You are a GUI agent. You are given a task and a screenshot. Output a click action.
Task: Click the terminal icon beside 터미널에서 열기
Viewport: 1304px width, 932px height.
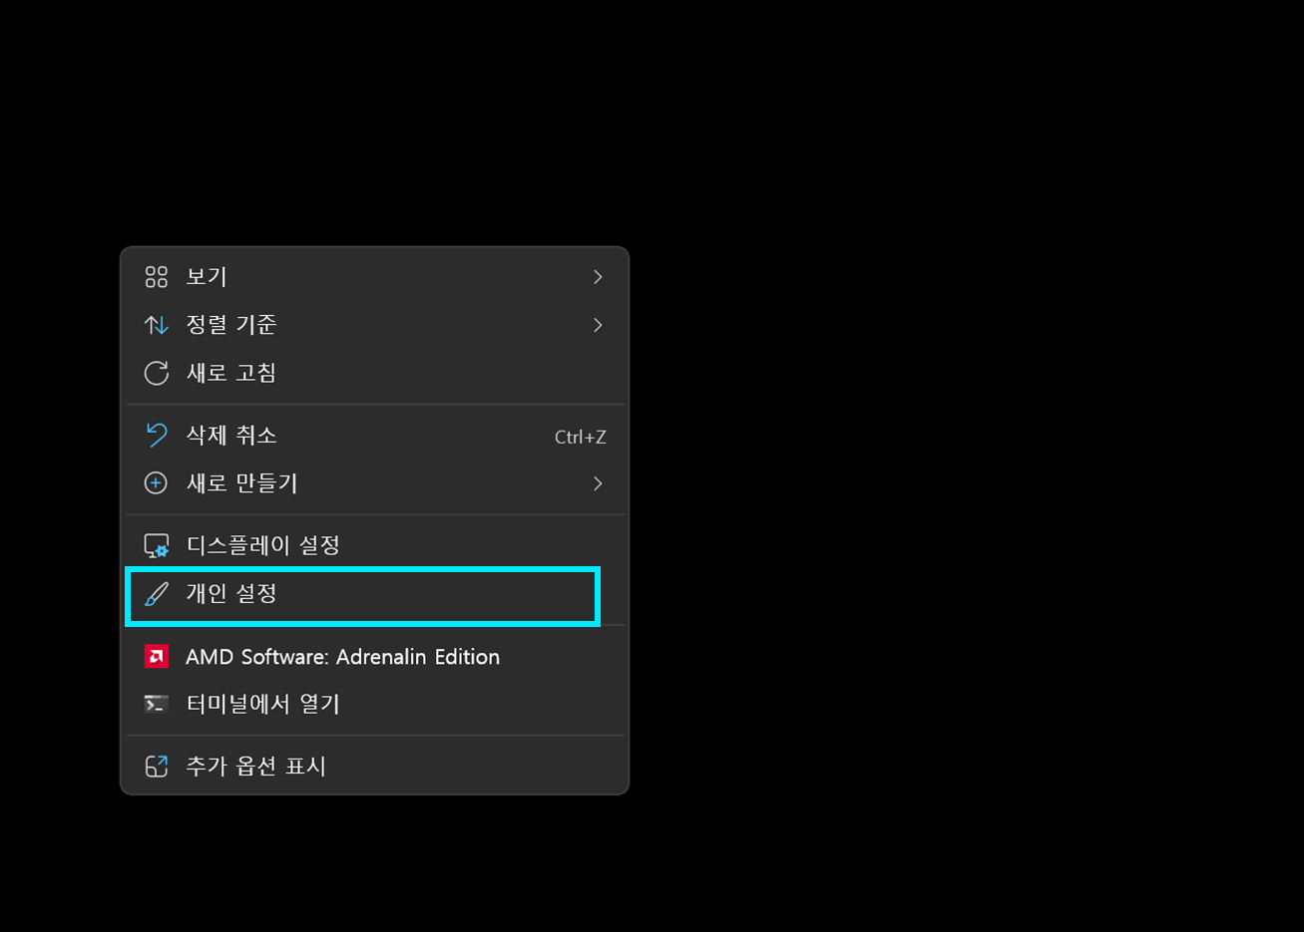pos(157,704)
